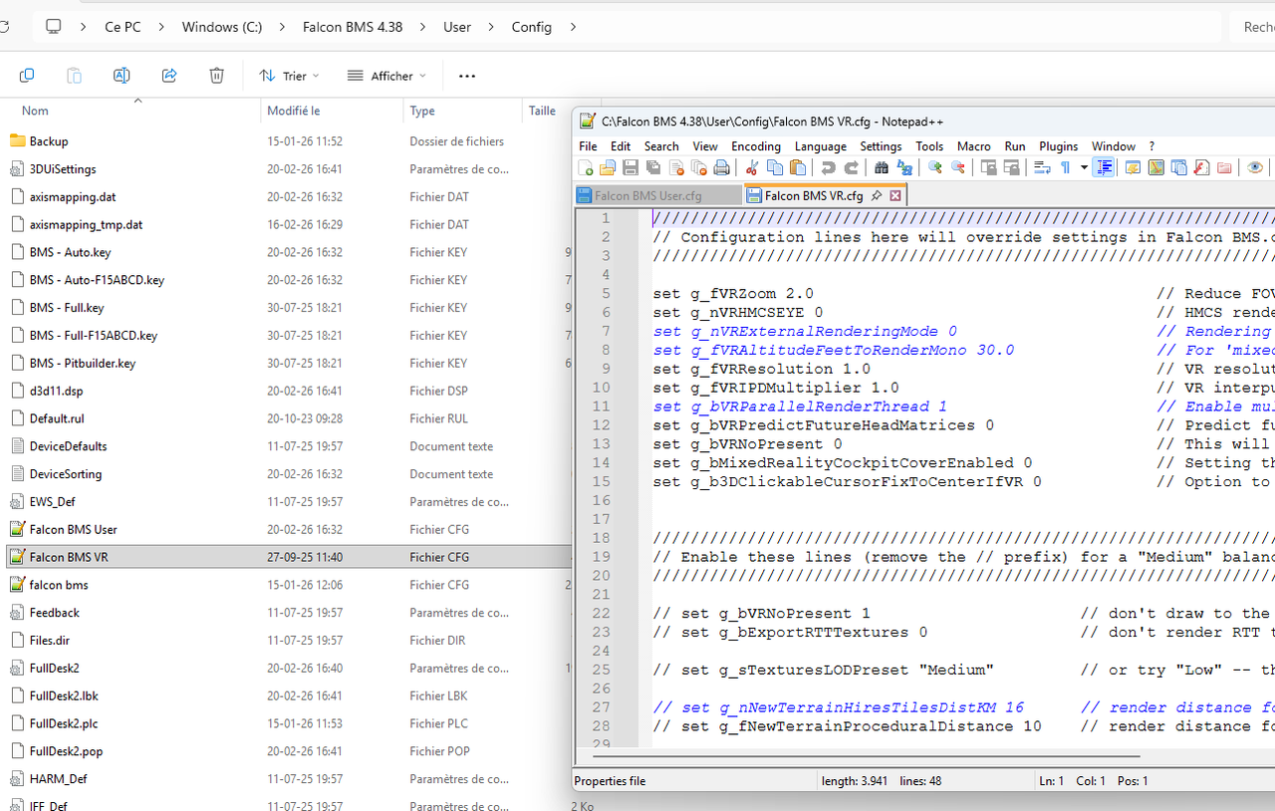Click the Explorer delete trash icon
Viewport: 1275px width, 811px height.
(x=217, y=76)
